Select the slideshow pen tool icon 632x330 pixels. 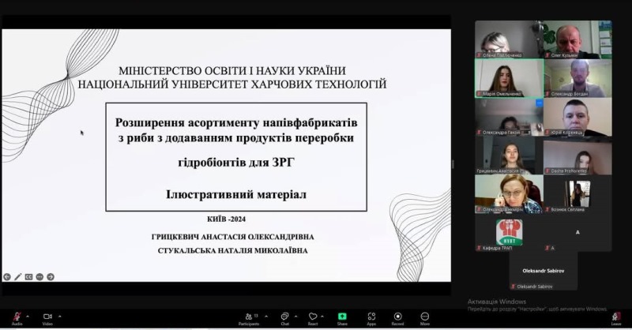tap(18, 277)
